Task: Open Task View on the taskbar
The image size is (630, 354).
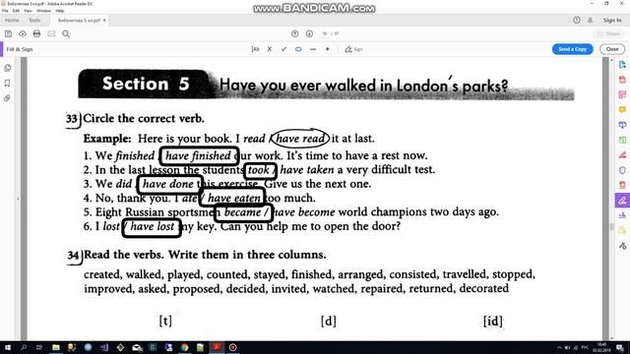Action: pos(39,347)
